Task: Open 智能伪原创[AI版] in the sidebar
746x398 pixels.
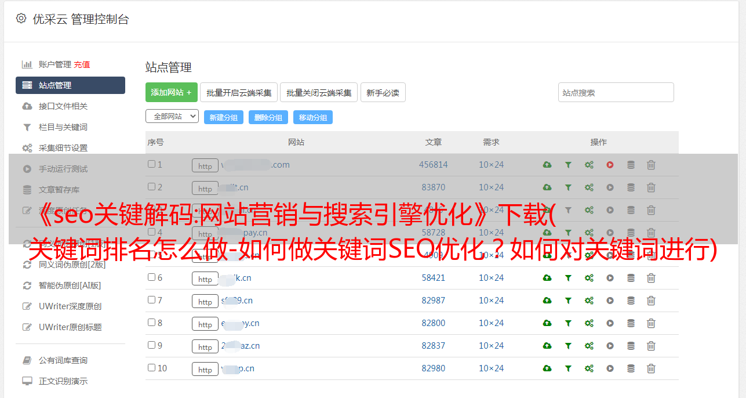Action: [70, 285]
